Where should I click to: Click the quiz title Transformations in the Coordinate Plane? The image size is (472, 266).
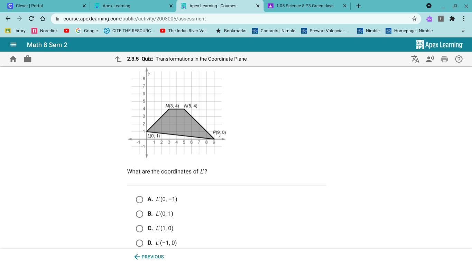(201, 59)
